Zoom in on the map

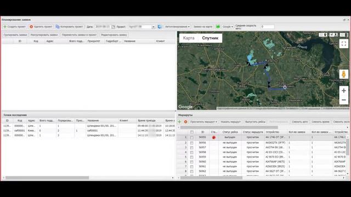click(344, 91)
